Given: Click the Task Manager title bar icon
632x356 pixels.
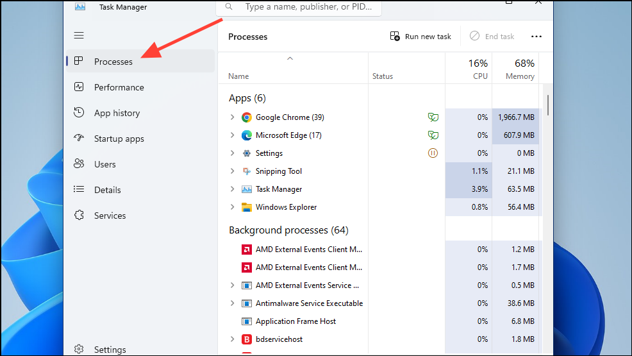Looking at the screenshot, I should (80, 6).
